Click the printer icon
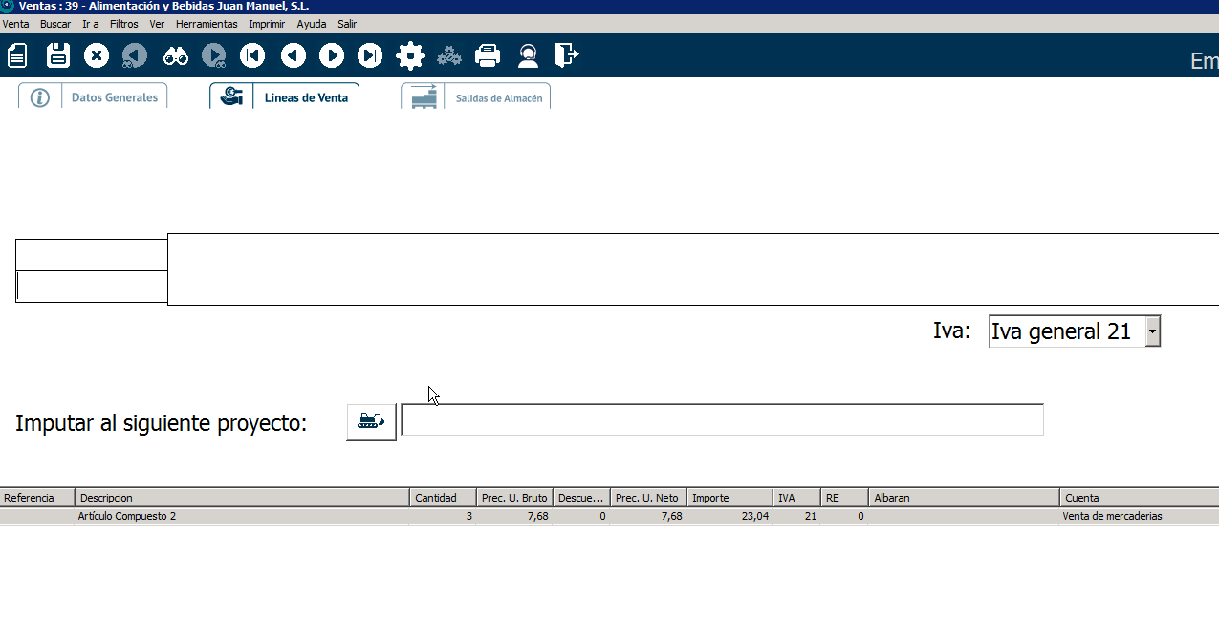Viewport: 1219px width, 641px height. click(x=488, y=55)
